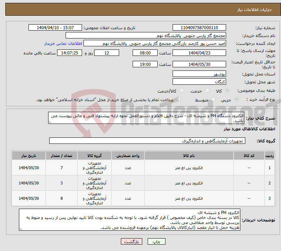Click the remaining time field 14:07:25
This screenshot has height=251, width=281.
tap(70, 53)
